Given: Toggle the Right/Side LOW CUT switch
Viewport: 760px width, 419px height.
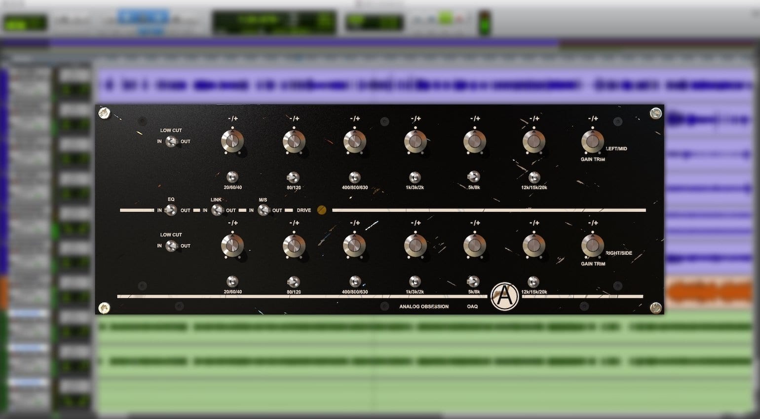Looking at the screenshot, I should pyautogui.click(x=171, y=245).
